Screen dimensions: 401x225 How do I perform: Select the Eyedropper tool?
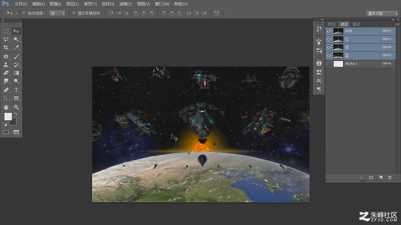pyautogui.click(x=16, y=47)
